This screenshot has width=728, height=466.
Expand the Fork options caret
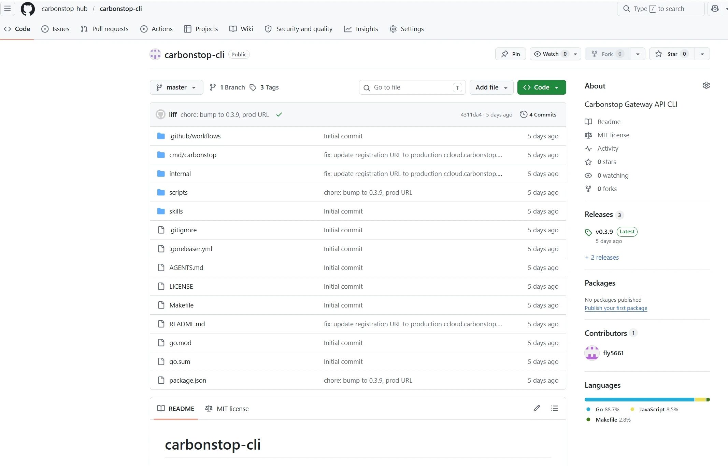[x=638, y=54]
